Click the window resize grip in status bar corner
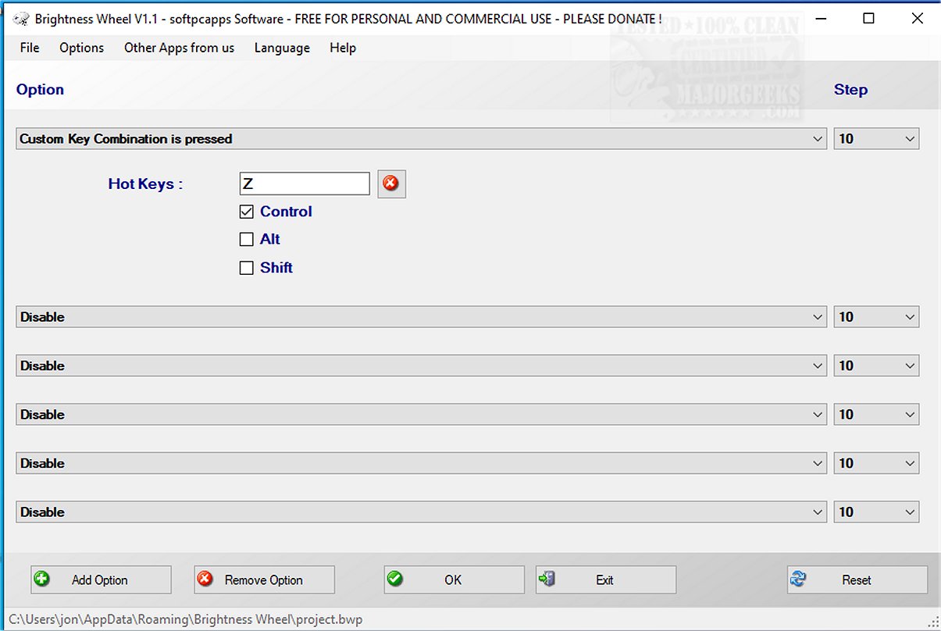 pos(933,622)
